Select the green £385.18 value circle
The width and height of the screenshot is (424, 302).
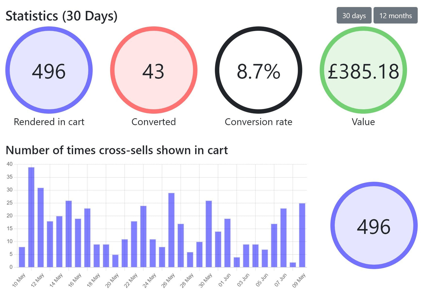click(x=363, y=70)
